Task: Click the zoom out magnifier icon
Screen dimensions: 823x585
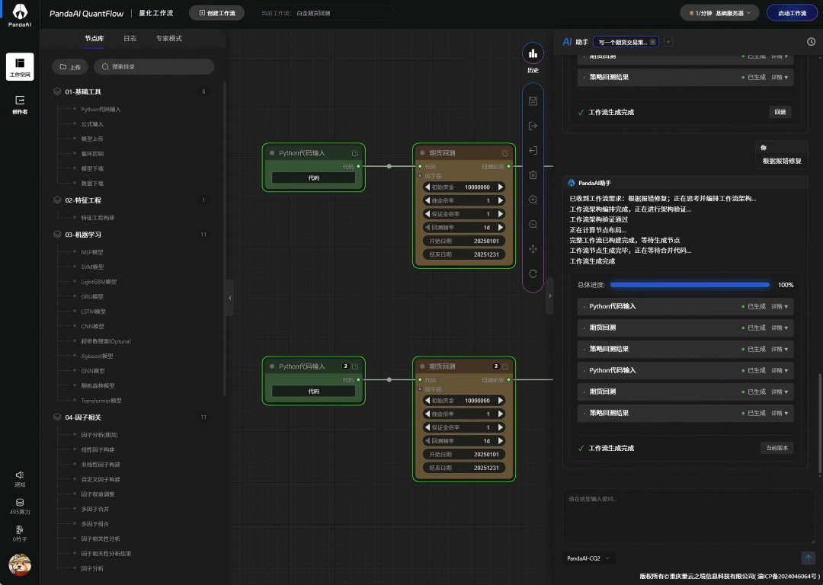Action: point(533,225)
